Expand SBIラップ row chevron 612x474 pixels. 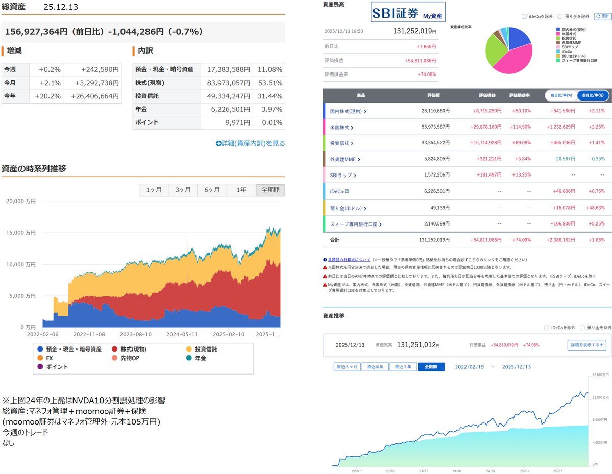click(x=355, y=176)
